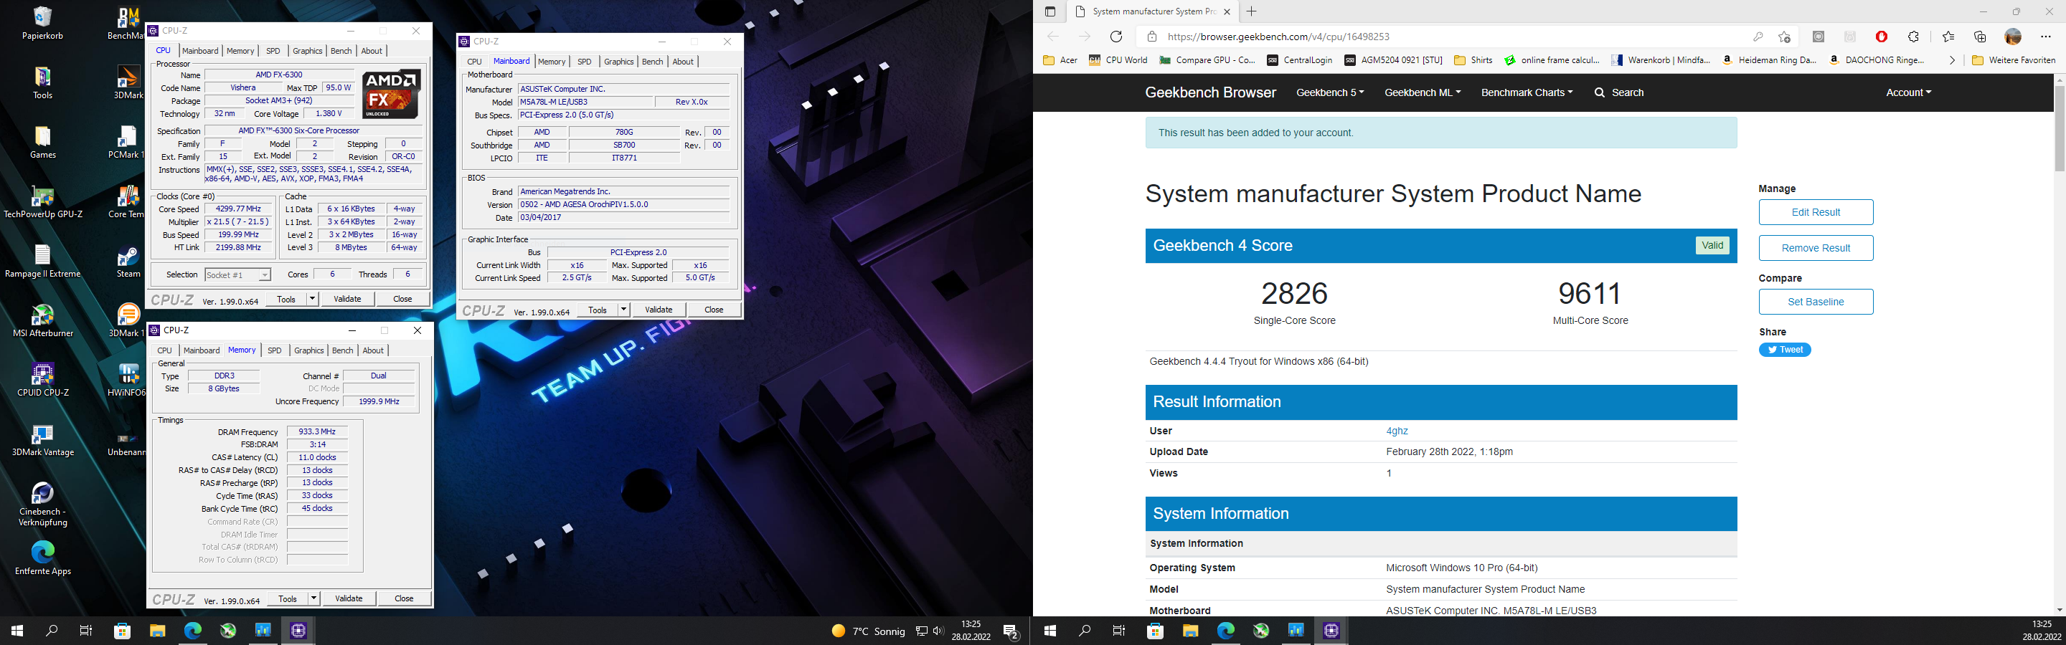Image resolution: width=2066 pixels, height=645 pixels.
Task: Expand Tools arrow in Mainboard window
Action: [x=623, y=310]
